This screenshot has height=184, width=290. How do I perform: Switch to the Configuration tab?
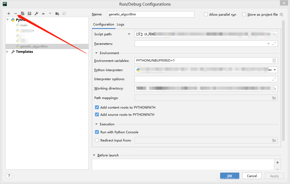104,24
